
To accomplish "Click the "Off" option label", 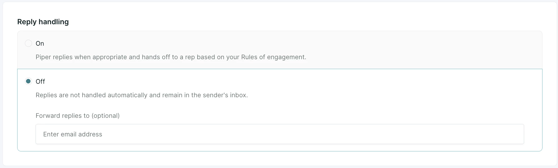I will (40, 81).
